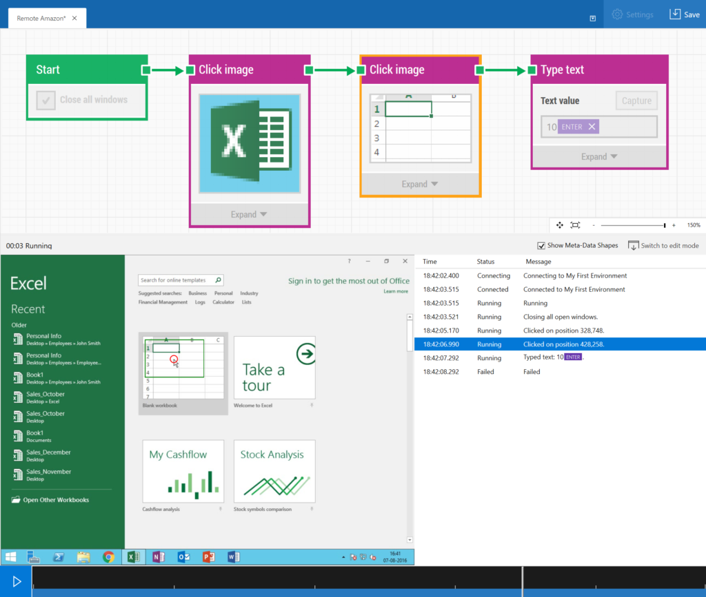Click Open Other Workbooks folder icon
This screenshot has height=597, width=706.
[x=16, y=499]
